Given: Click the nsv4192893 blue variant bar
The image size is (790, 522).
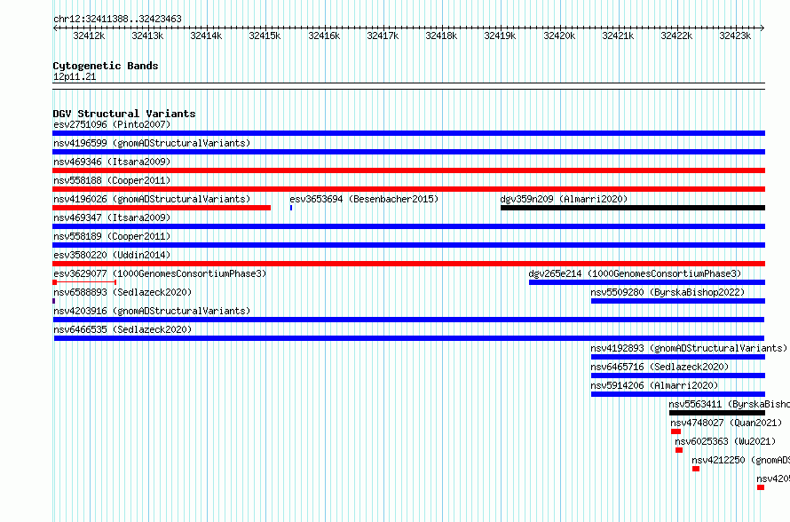Looking at the screenshot, I should pos(678,357).
